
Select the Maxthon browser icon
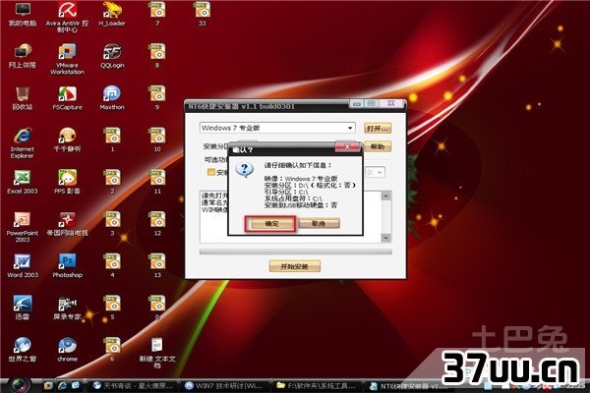[112, 98]
